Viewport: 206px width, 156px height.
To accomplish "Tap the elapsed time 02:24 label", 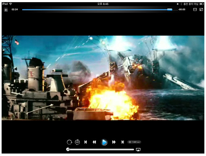I will click(15, 10).
